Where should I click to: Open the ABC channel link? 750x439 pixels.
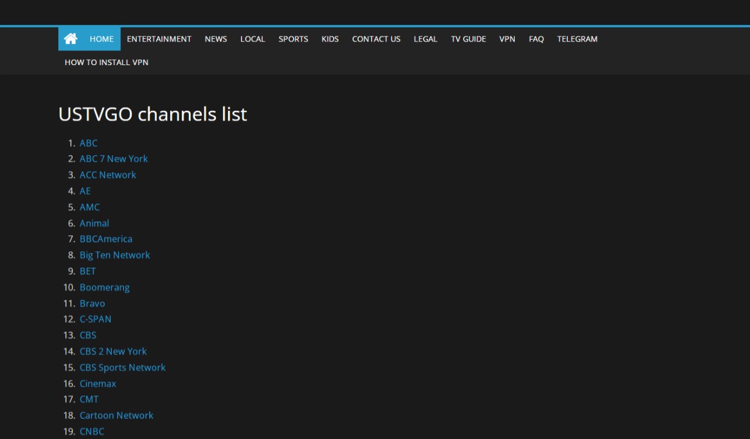pos(89,143)
